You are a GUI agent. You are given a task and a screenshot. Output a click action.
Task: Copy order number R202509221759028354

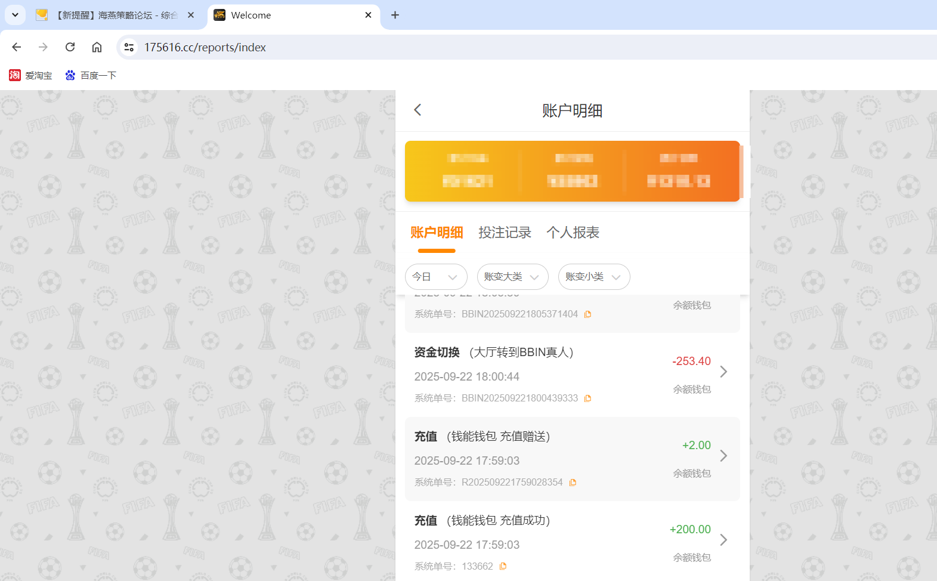(x=573, y=483)
